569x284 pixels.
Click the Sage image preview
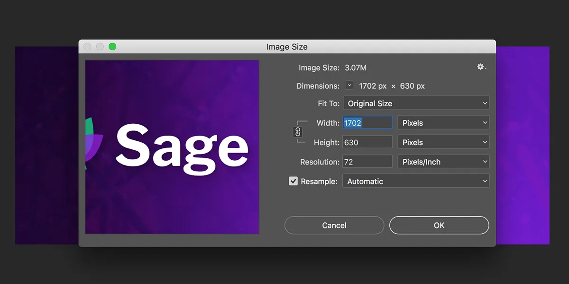[x=172, y=147]
